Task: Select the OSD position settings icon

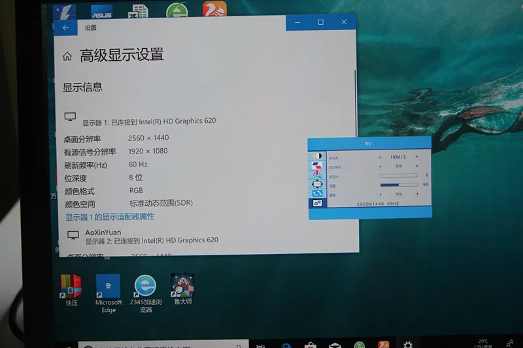Action: (x=317, y=184)
